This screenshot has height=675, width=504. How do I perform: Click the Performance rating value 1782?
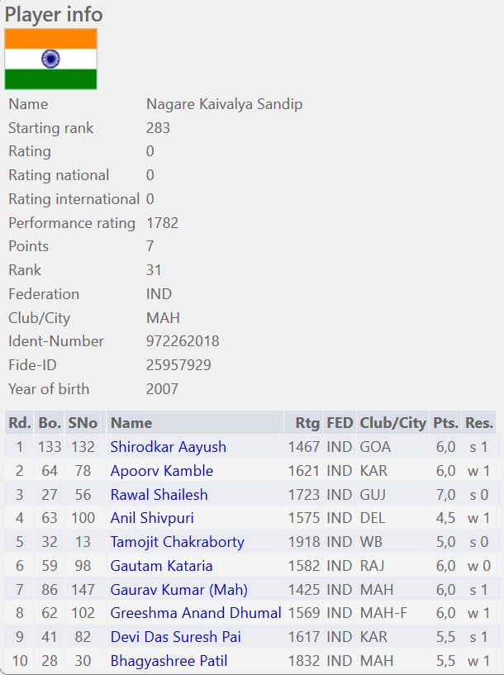[x=162, y=223]
